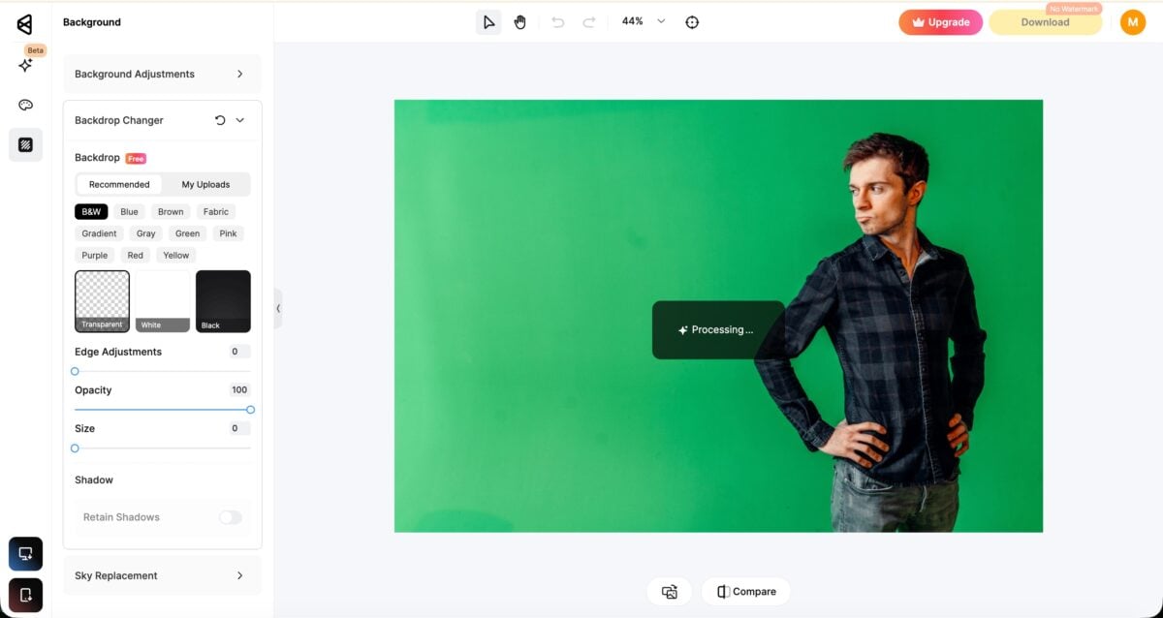Click the redo arrow icon

[587, 21]
